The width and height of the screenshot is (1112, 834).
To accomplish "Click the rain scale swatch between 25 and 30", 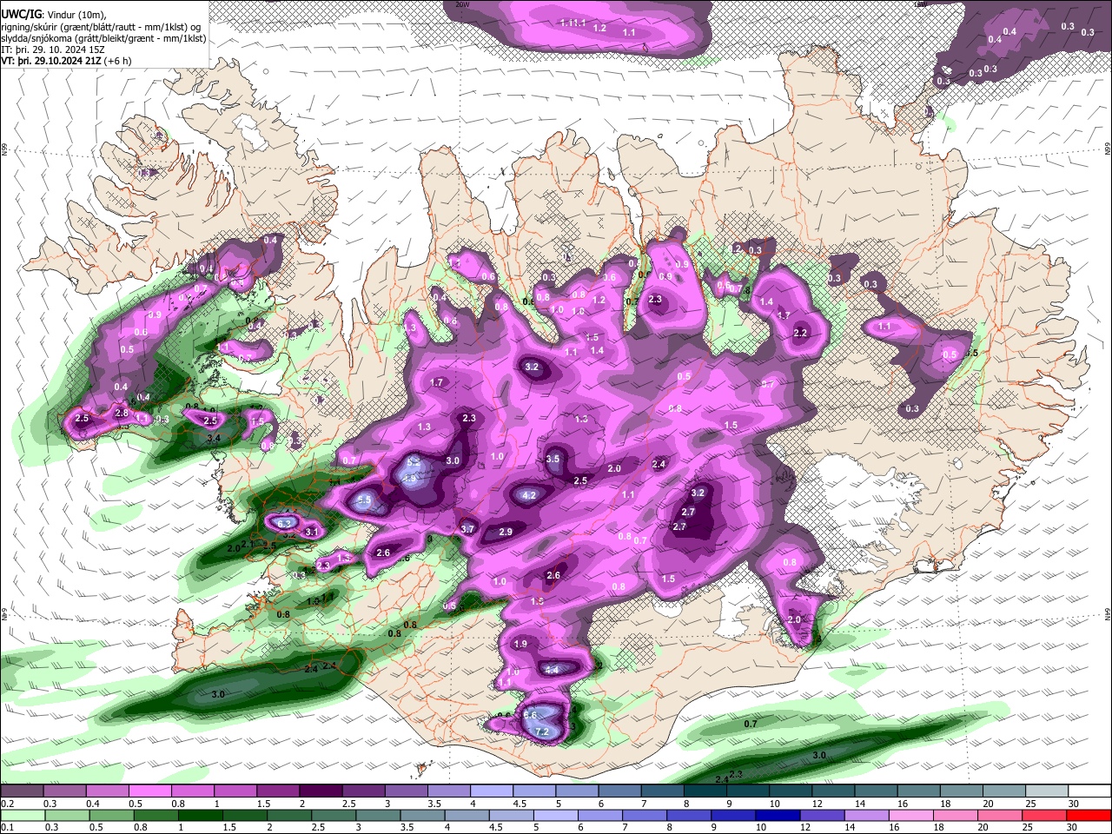I will pos(1043,816).
